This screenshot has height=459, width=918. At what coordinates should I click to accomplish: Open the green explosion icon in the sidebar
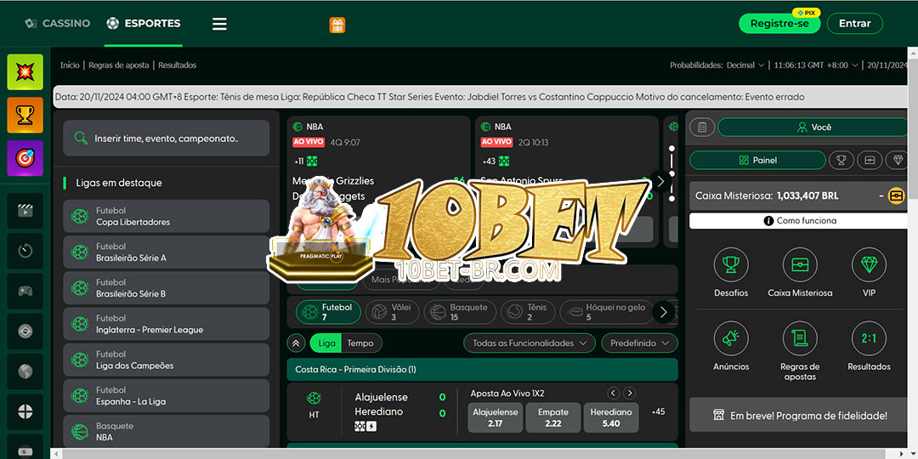tap(25, 72)
